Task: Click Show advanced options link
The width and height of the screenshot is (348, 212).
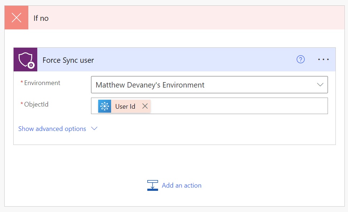Action: [52, 129]
